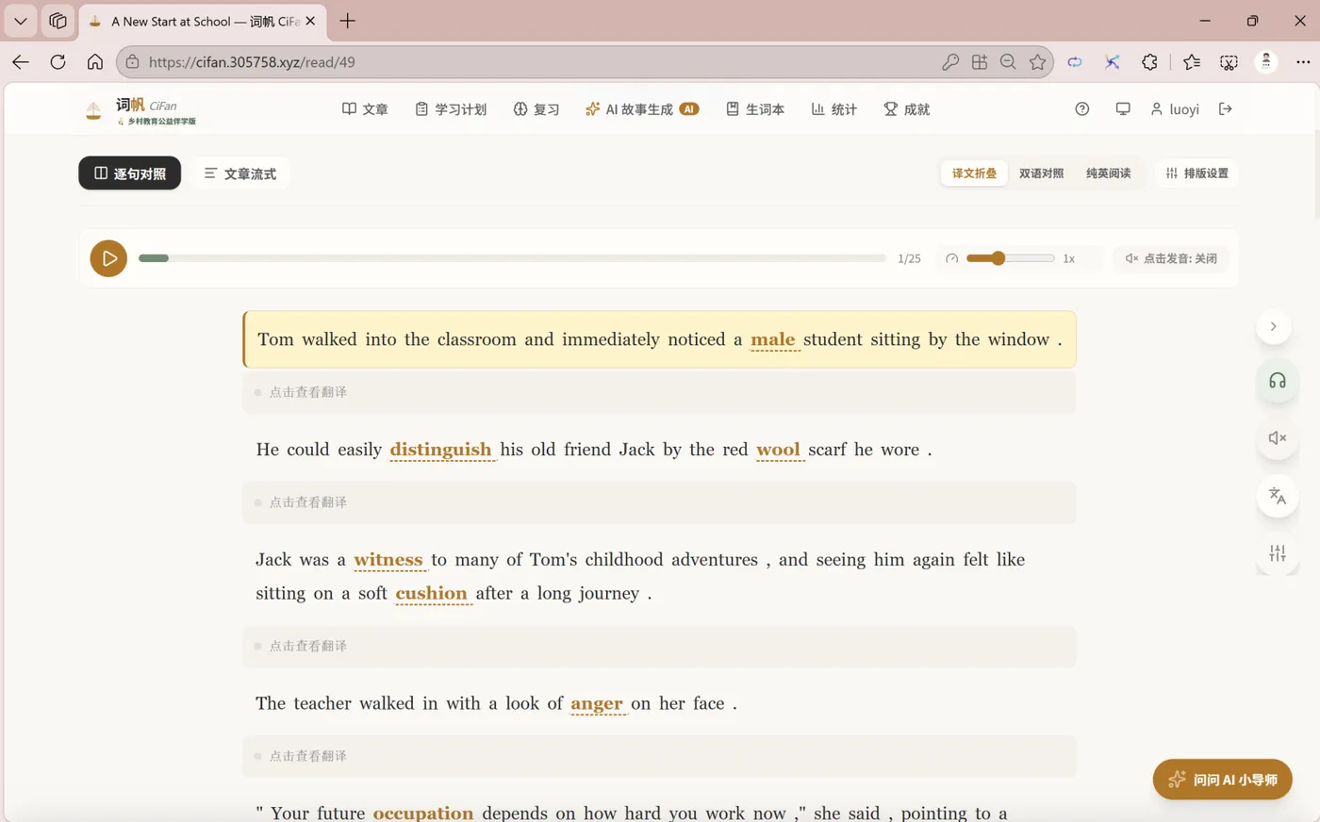The width and height of the screenshot is (1320, 822).
Task: Click the browser home icon
Action: [x=95, y=62]
